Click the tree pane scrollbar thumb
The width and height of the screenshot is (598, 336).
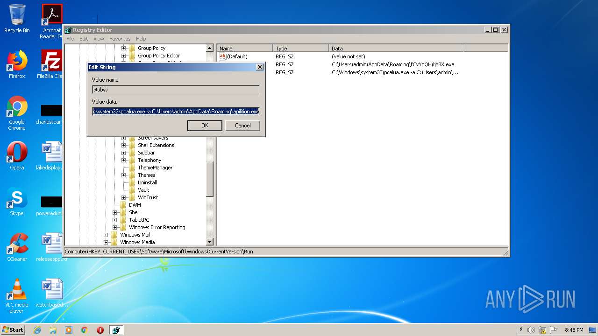tap(210, 180)
